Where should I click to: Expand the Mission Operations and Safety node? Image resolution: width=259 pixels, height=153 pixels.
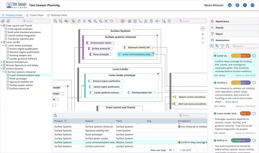(x=1, y=65)
